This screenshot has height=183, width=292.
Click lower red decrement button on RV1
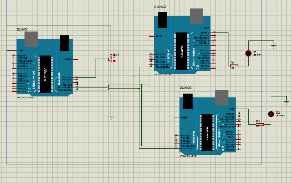click(114, 61)
